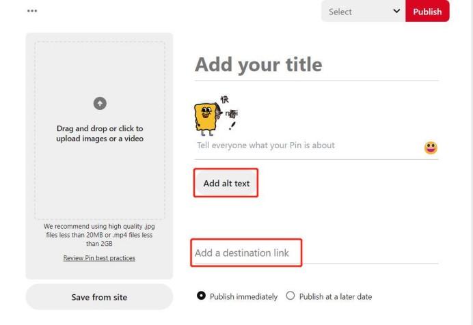Click the Publish immediately label text
Screen dimensions: 473x325
[243, 297]
